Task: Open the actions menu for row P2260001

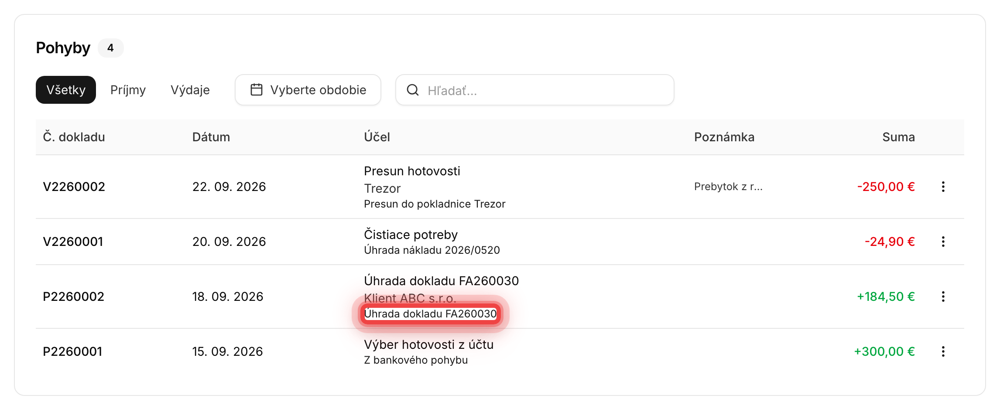Action: pos(943,351)
